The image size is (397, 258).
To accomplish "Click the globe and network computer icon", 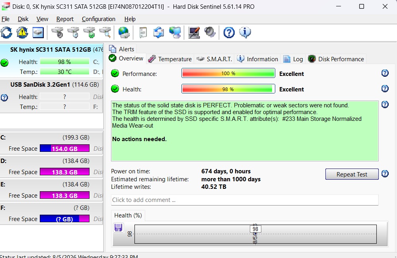I will pyautogui.click(x=175, y=33).
